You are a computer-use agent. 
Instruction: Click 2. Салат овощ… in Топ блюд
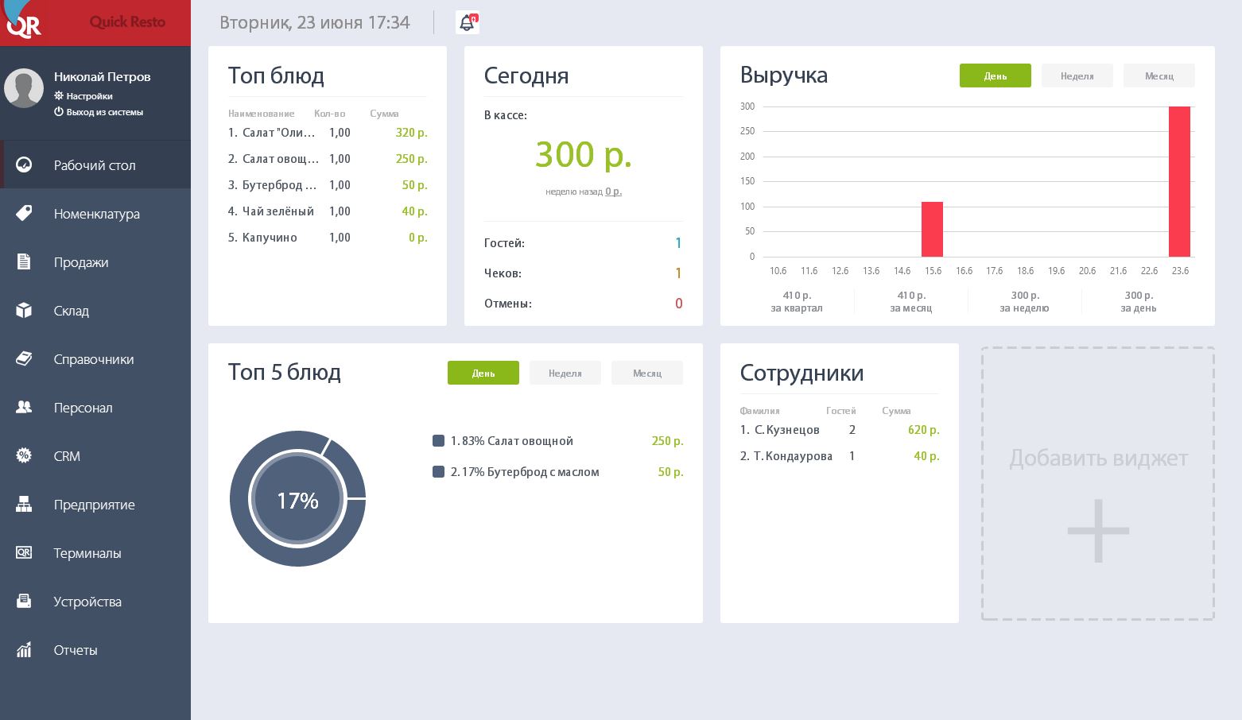pyautogui.click(x=328, y=159)
